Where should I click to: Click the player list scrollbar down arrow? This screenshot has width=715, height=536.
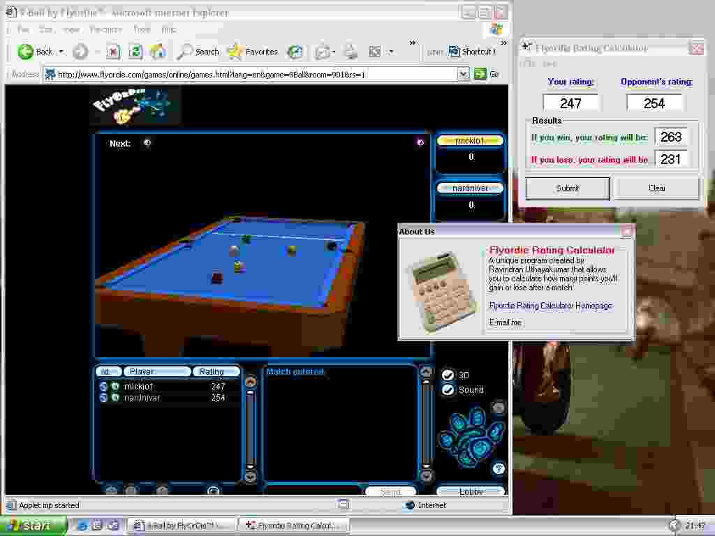pyautogui.click(x=251, y=477)
